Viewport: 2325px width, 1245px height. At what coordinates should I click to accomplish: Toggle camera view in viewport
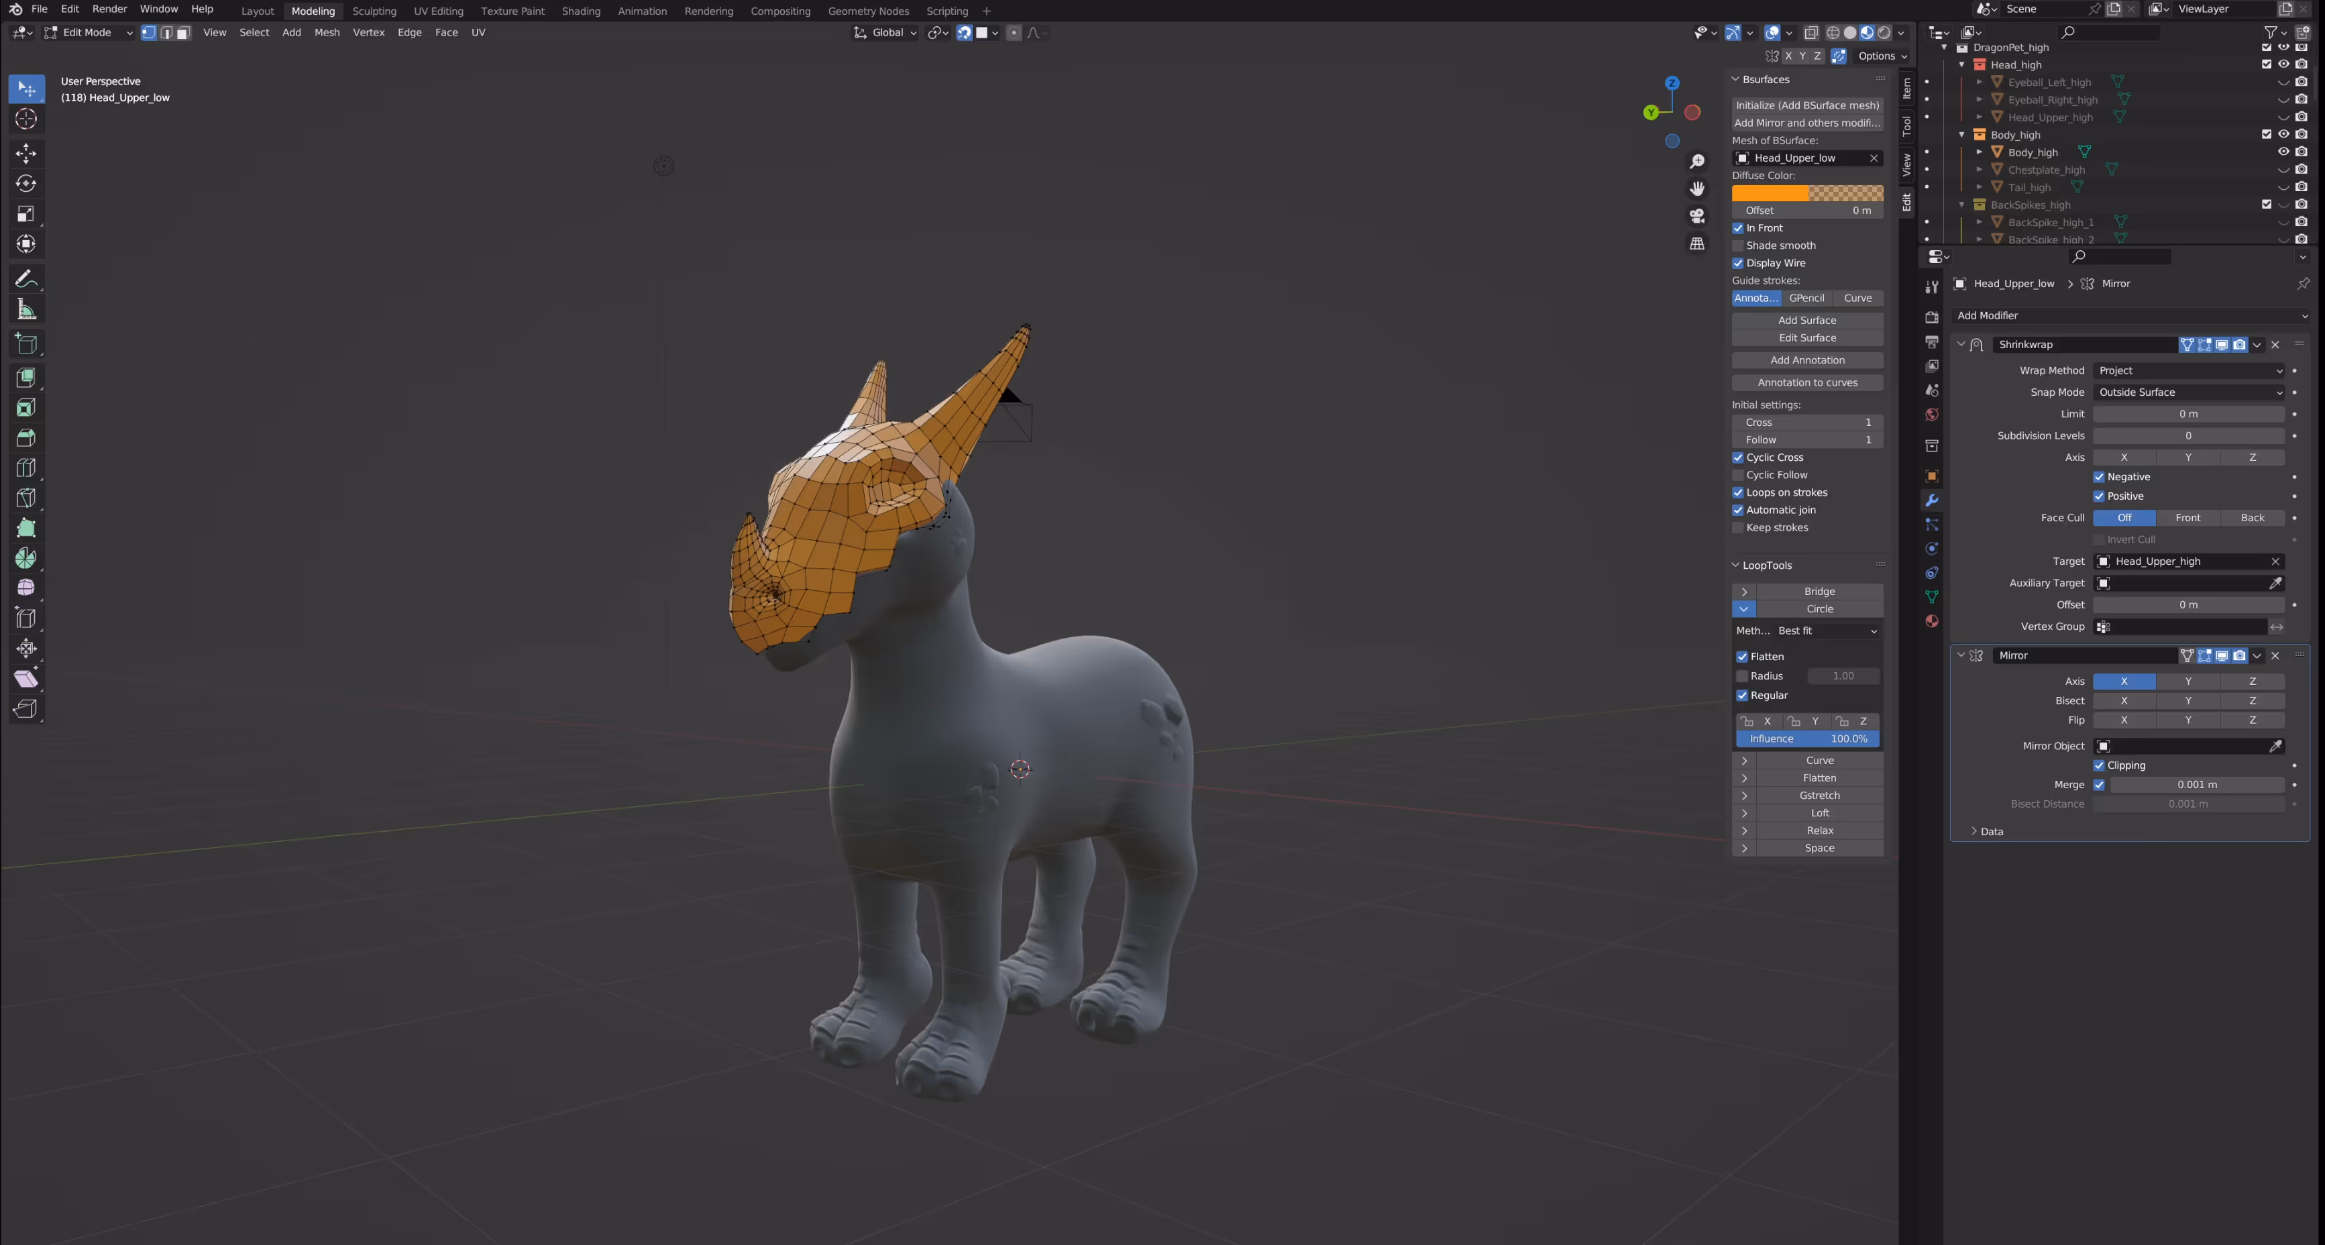tap(1697, 216)
